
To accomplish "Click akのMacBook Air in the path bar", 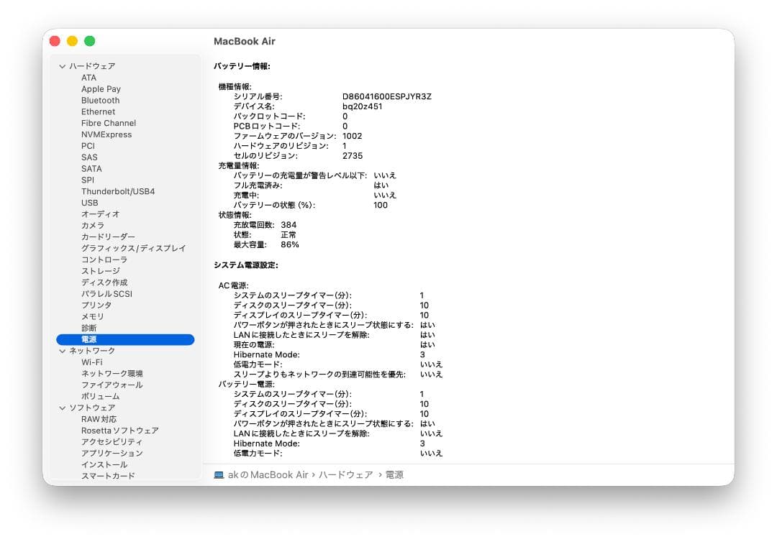I will 268,474.
